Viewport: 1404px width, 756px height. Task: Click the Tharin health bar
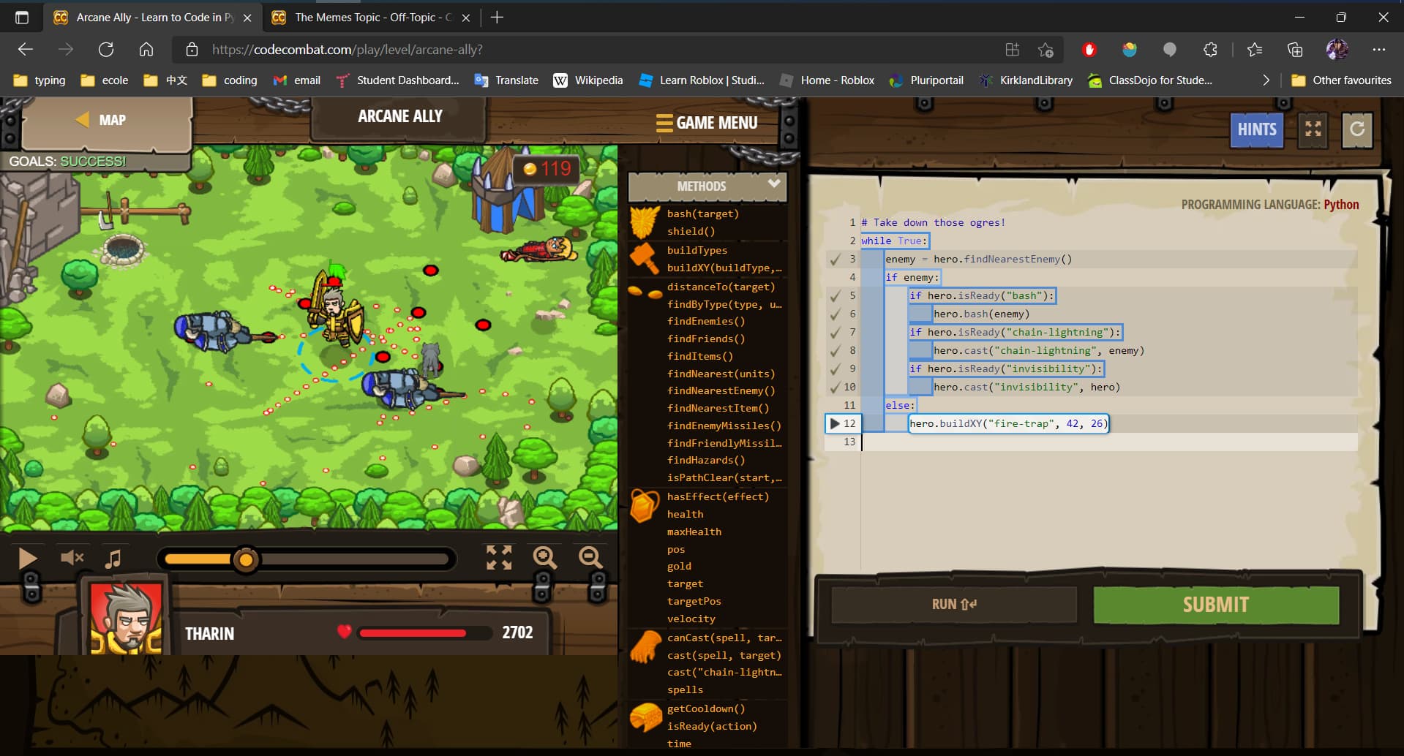point(424,633)
